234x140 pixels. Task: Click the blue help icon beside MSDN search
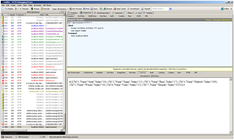[170, 9]
